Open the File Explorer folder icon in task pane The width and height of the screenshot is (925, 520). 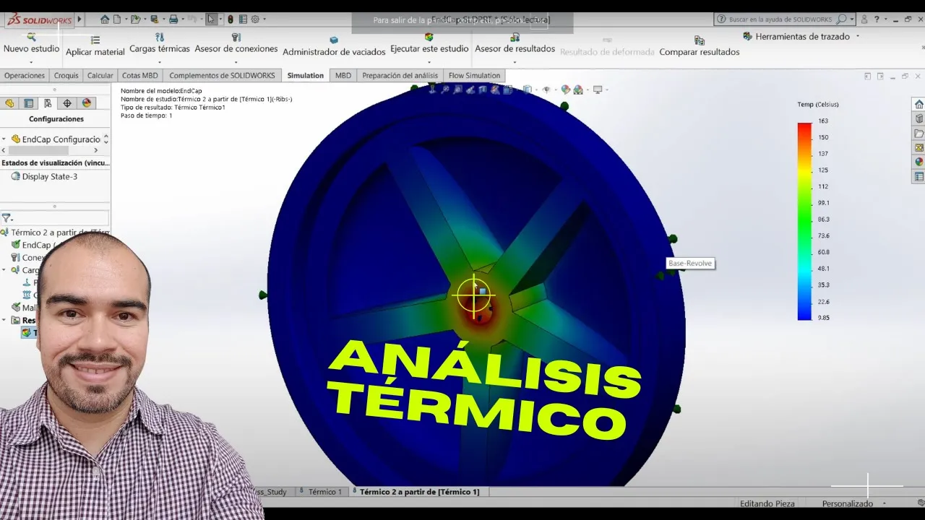pos(919,133)
